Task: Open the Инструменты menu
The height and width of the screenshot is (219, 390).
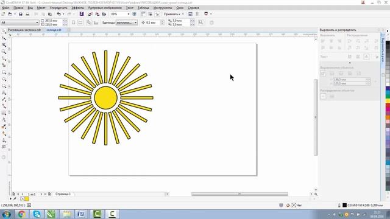Action: point(163,8)
